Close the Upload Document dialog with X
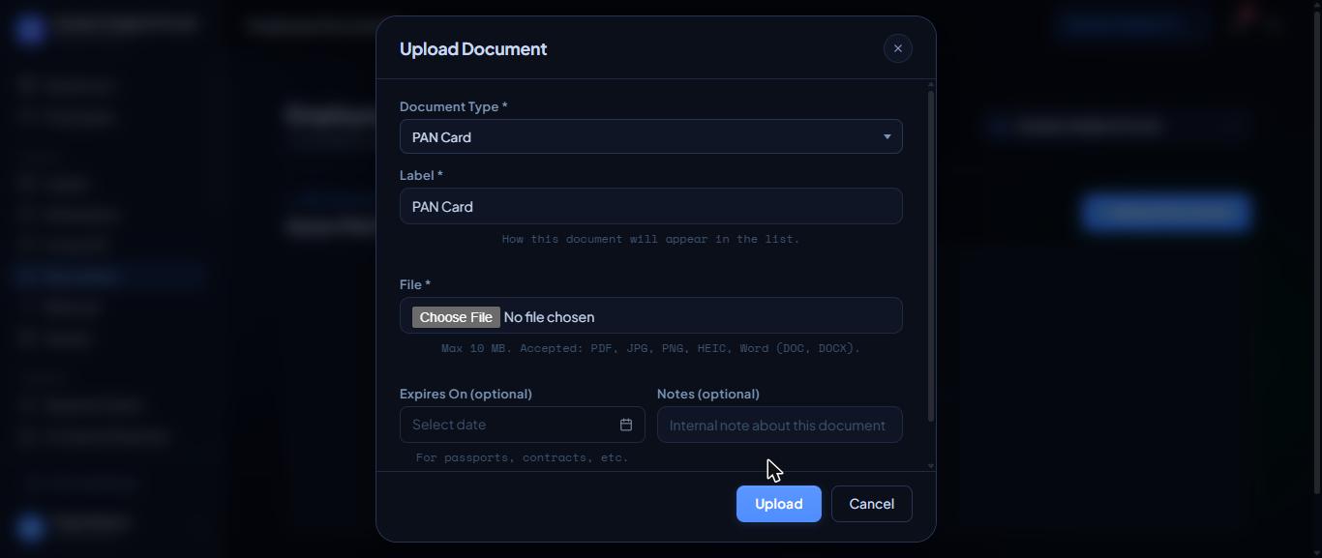1322x558 pixels. point(898,48)
